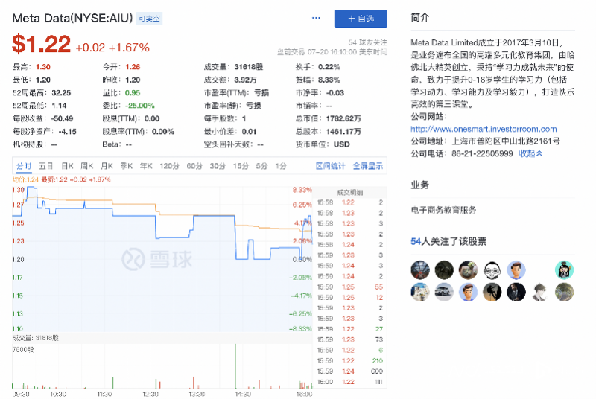Select the 120分 interval tab
This screenshot has width=596, height=399.
(169, 166)
